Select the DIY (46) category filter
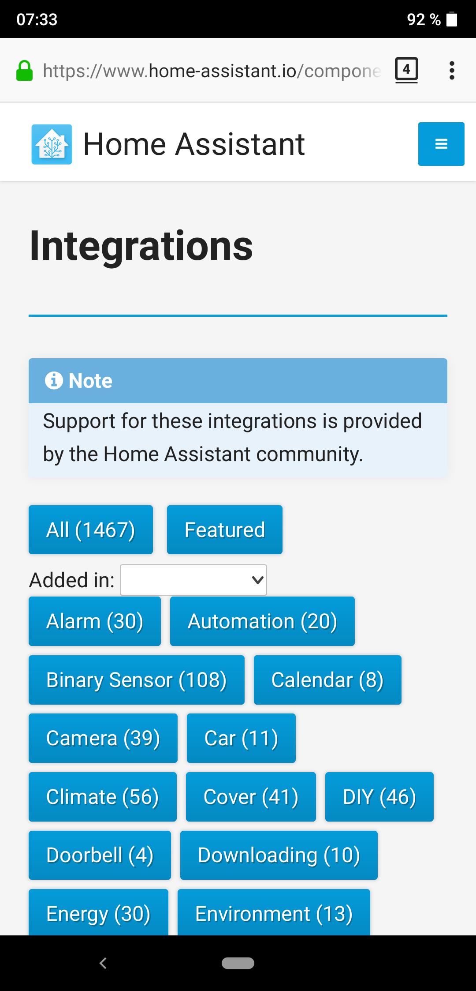 [379, 797]
